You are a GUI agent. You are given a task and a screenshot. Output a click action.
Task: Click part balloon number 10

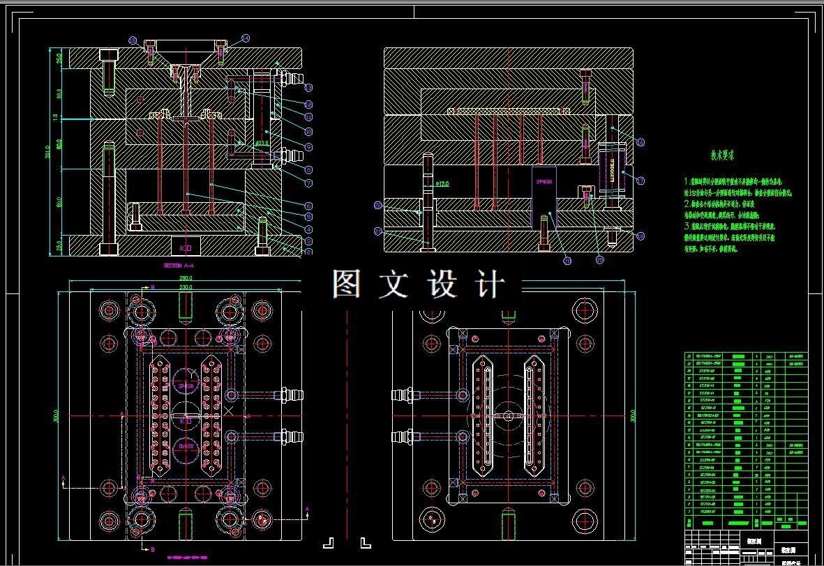pos(308,132)
